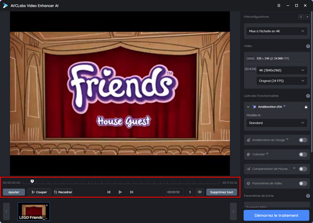Click the AVCLabs logo icon
This screenshot has height=223, width=313.
coord(5,5)
